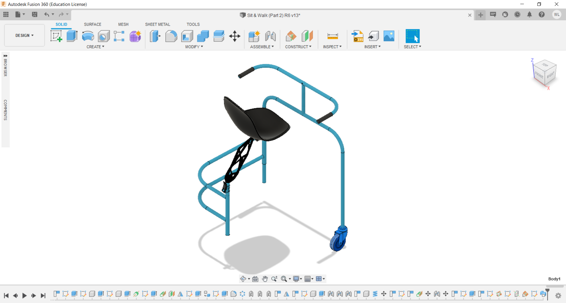Screen dimensions: 566x303
Task: Open the Construct dropdown menu
Action: [298, 46]
